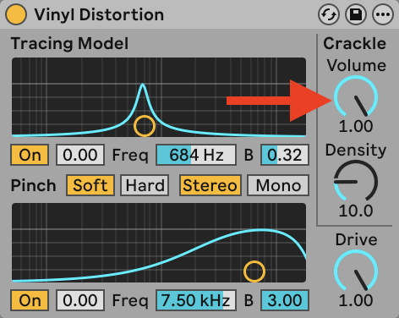Click the Tracing Model frequency graph
Viewport: 399px width, 318px height.
[159, 97]
